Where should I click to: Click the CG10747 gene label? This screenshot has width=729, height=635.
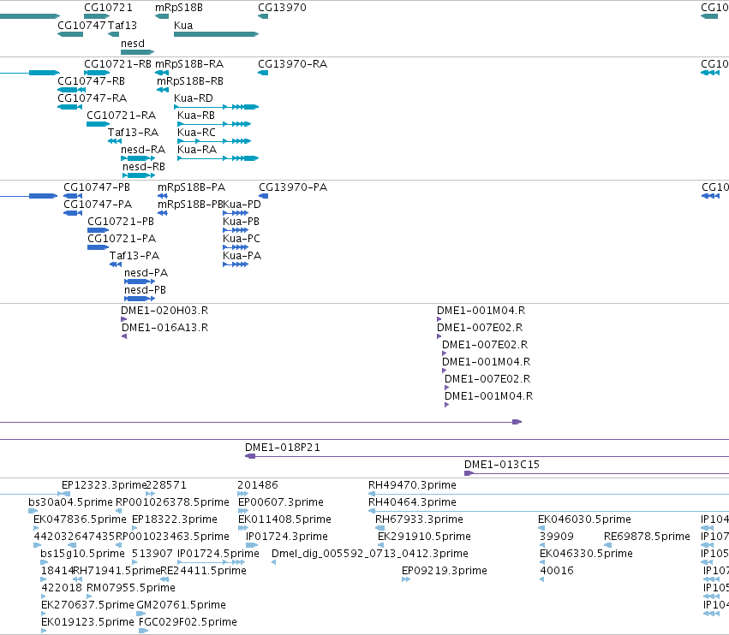(x=81, y=25)
